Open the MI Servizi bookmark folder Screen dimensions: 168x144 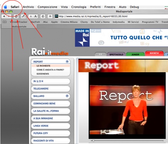[x=133, y=22]
